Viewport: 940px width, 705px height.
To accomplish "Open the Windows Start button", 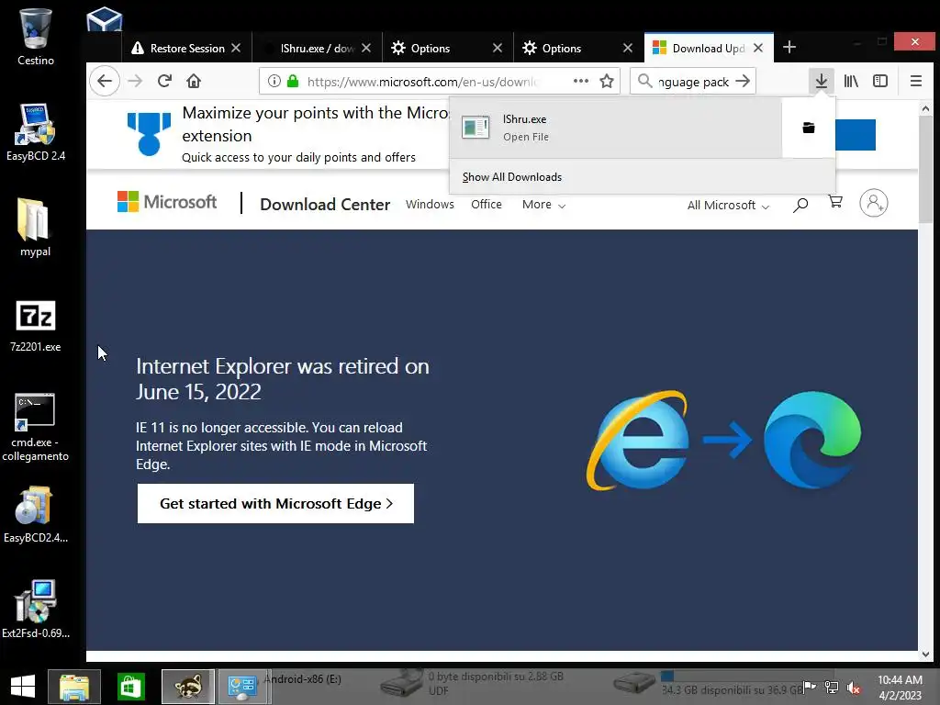I will 23,687.
